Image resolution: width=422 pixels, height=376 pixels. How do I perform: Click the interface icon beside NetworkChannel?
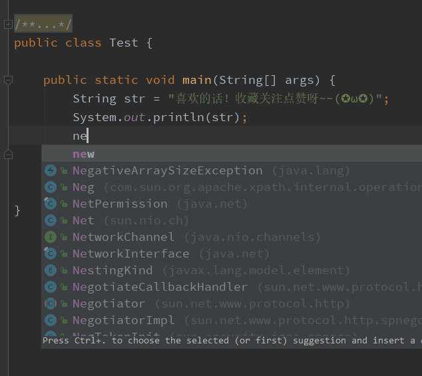(x=51, y=238)
